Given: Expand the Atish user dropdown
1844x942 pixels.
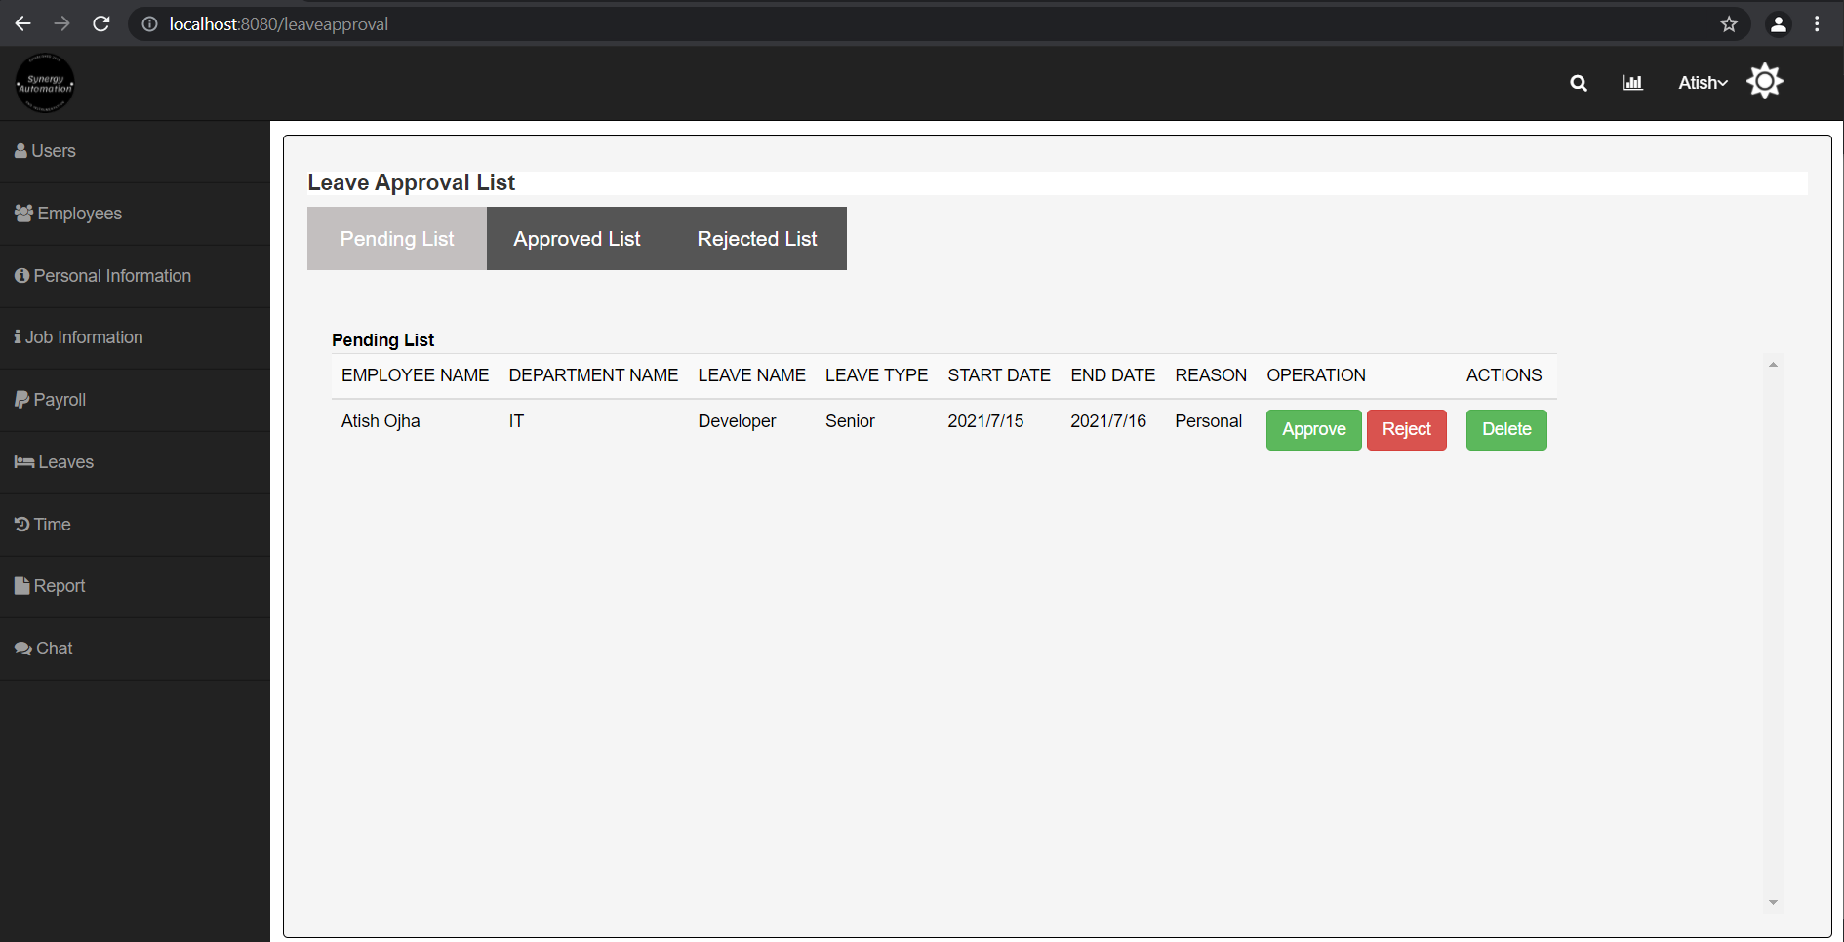Looking at the screenshot, I should tap(1702, 83).
